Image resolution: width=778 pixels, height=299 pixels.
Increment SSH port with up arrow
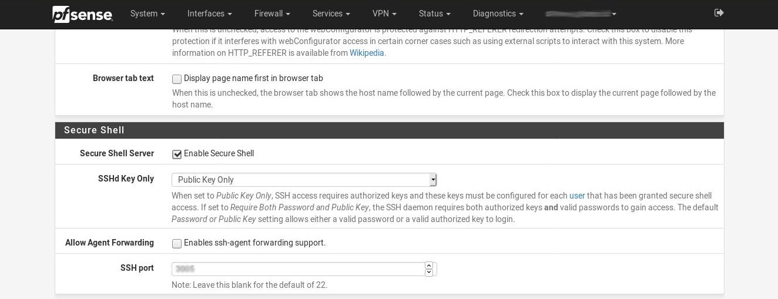(429, 266)
